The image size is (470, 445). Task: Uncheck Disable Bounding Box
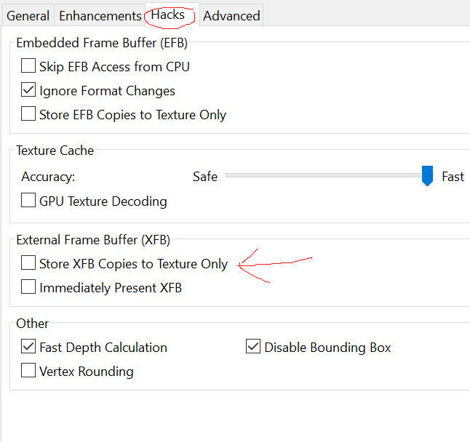[253, 346]
